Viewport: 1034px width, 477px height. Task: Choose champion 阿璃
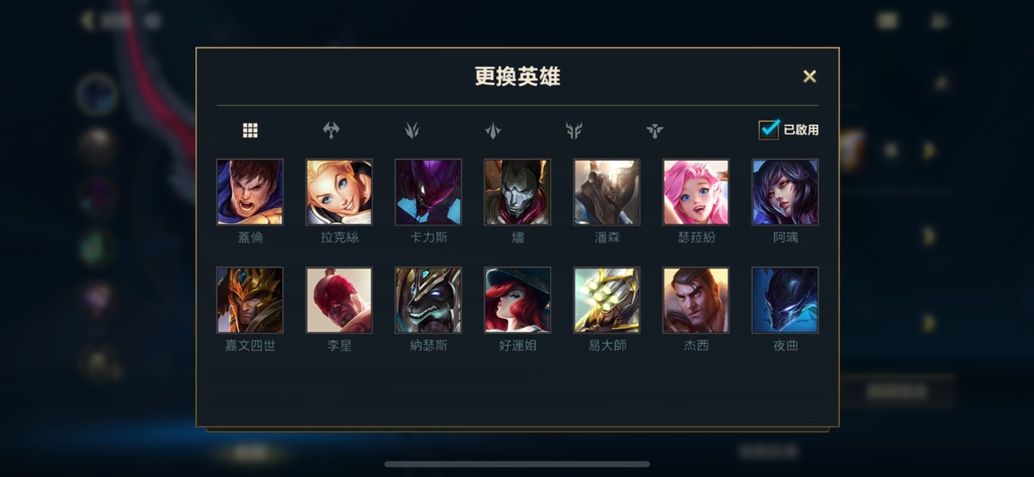click(x=785, y=191)
